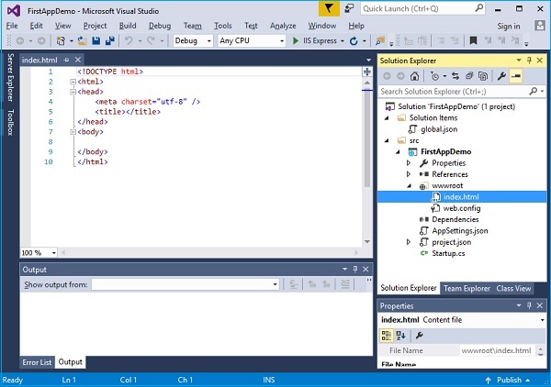Click the Undo toolbar icon
551x387 pixels.
pyautogui.click(x=129, y=41)
